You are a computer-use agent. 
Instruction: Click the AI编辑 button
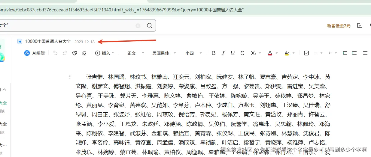(35, 53)
